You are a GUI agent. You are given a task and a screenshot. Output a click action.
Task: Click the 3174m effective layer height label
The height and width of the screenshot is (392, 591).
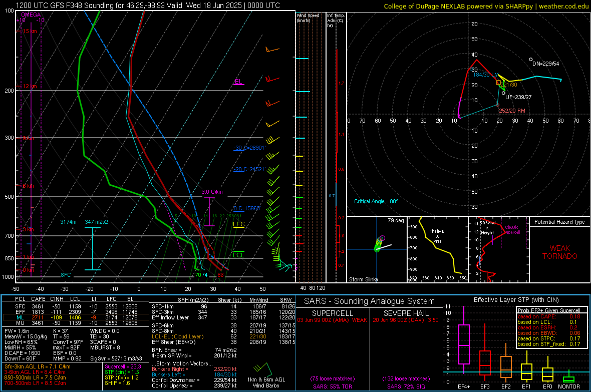(68, 222)
